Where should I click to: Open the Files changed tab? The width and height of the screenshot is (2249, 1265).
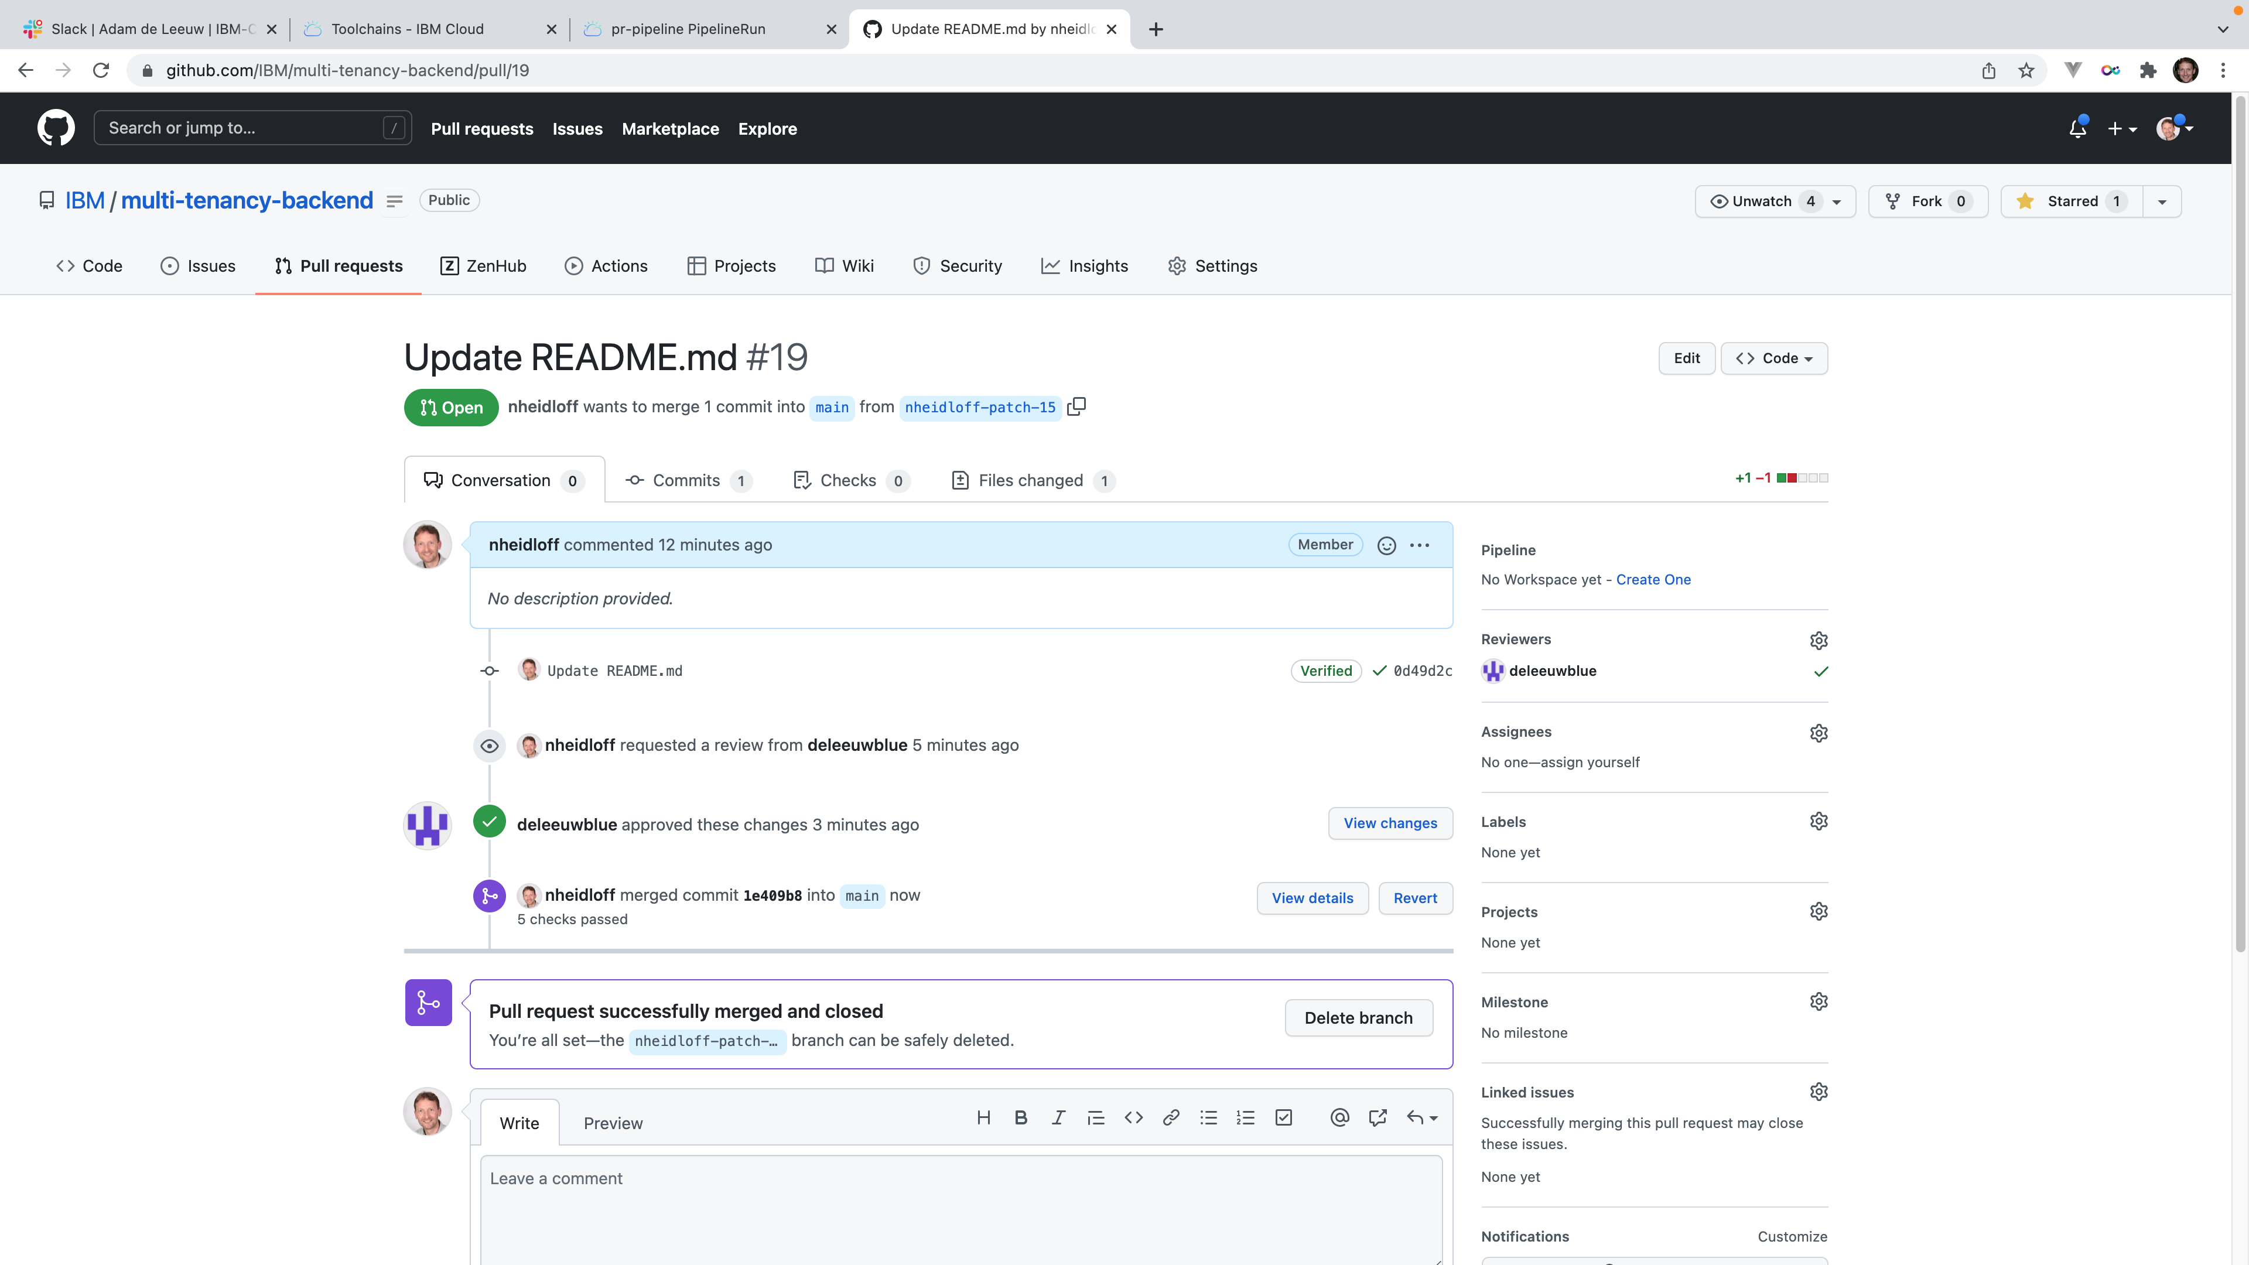coord(1032,480)
